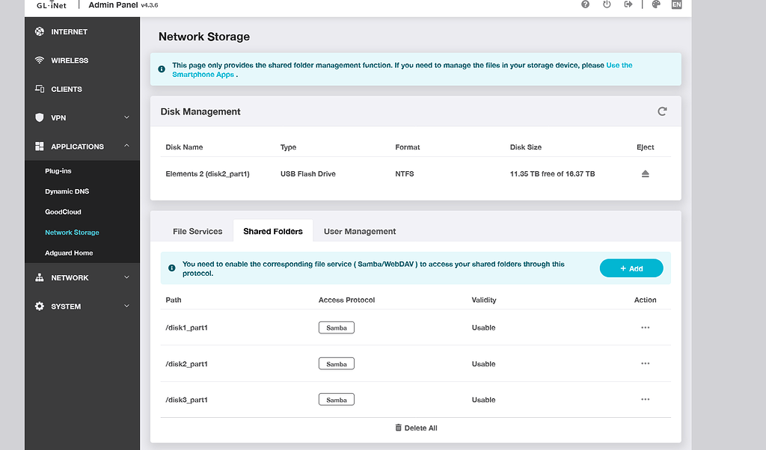Click the Samba protocol badge for /disk2_part1

pos(336,363)
